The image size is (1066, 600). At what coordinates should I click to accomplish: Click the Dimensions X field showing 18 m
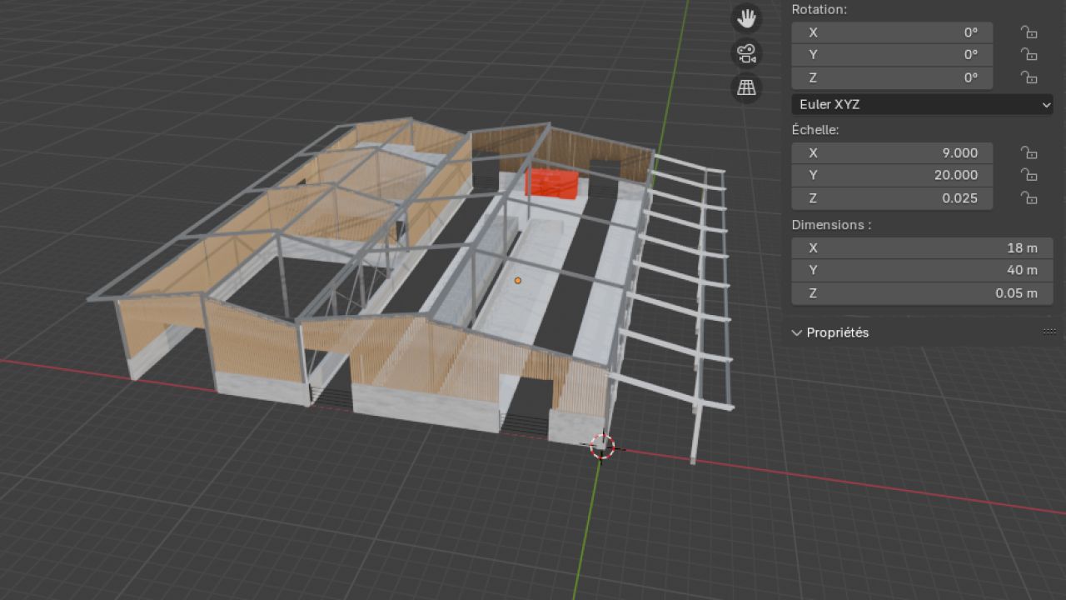pos(922,248)
